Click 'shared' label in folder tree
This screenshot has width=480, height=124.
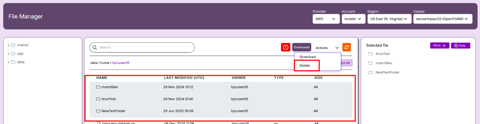(23, 45)
